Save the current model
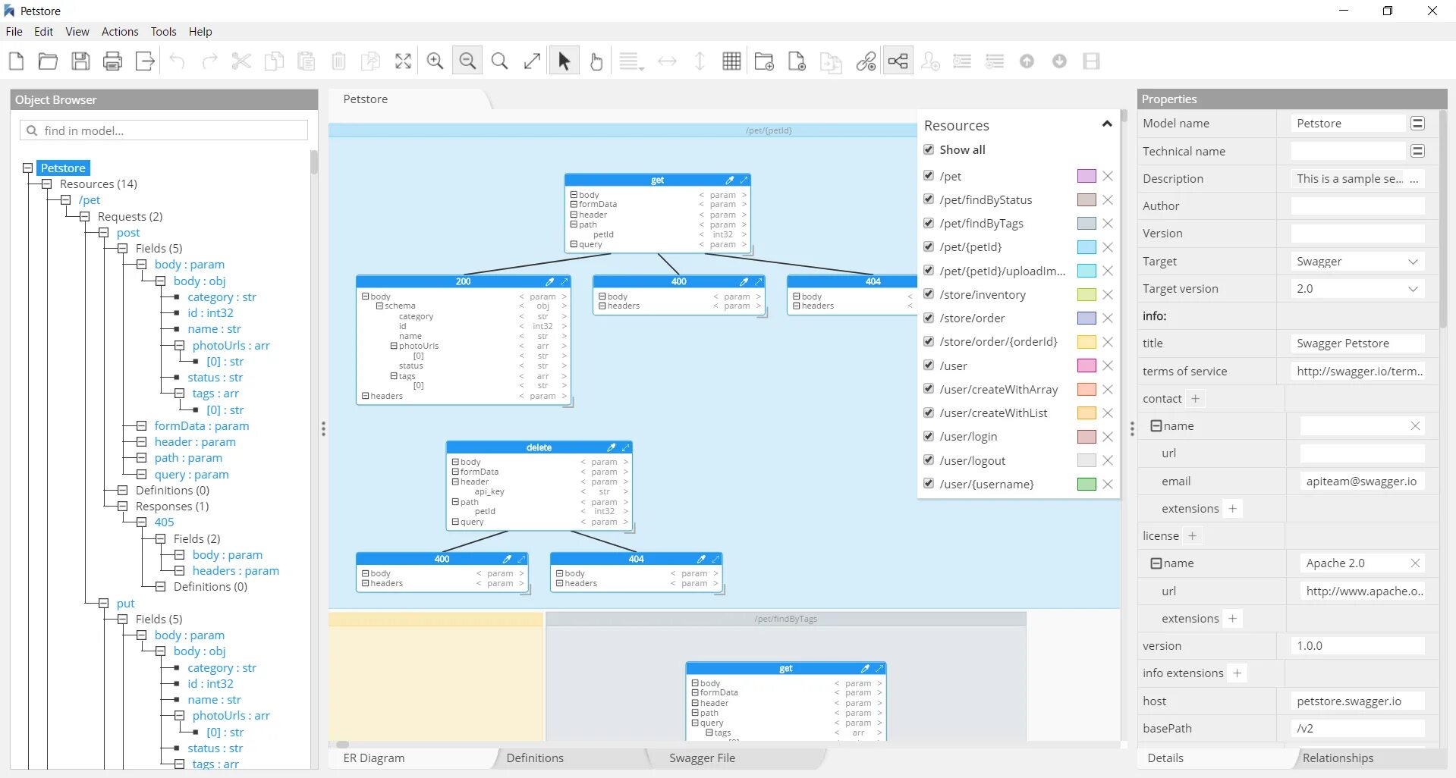The height and width of the screenshot is (778, 1456). (80, 61)
